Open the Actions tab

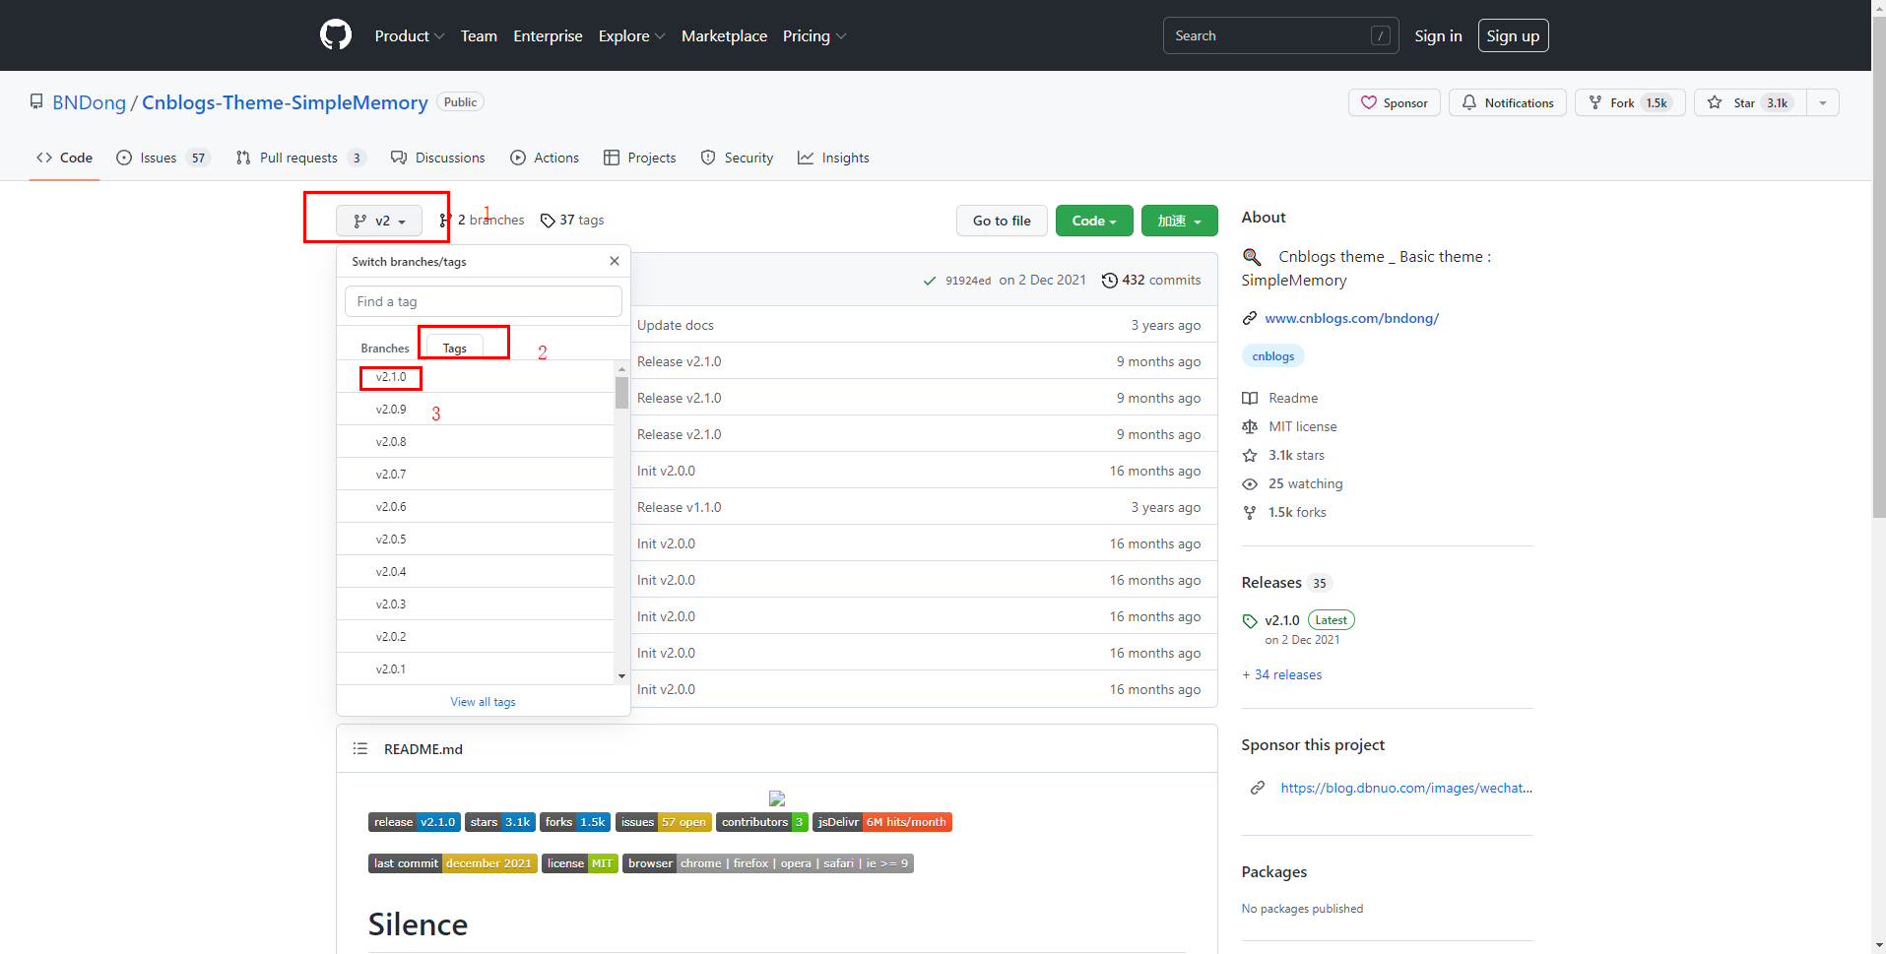point(545,158)
